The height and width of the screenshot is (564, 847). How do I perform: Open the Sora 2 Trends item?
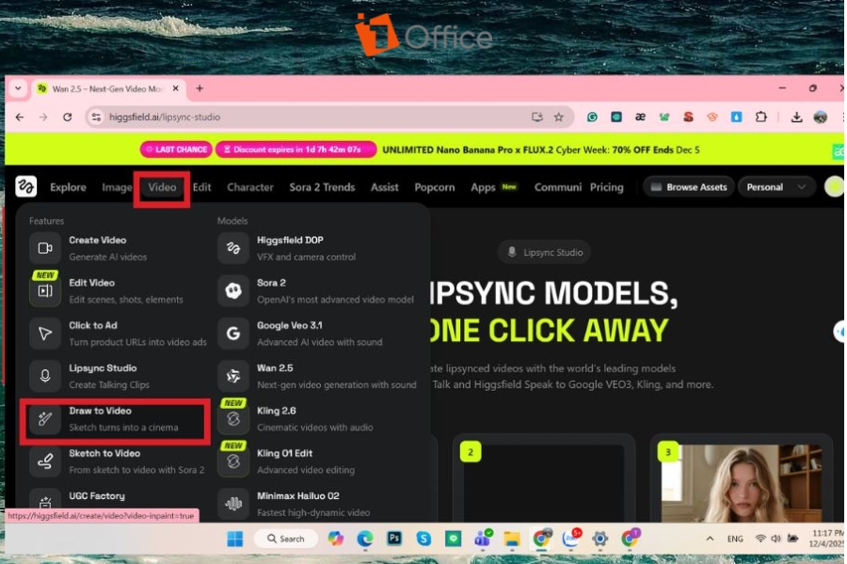coord(322,187)
